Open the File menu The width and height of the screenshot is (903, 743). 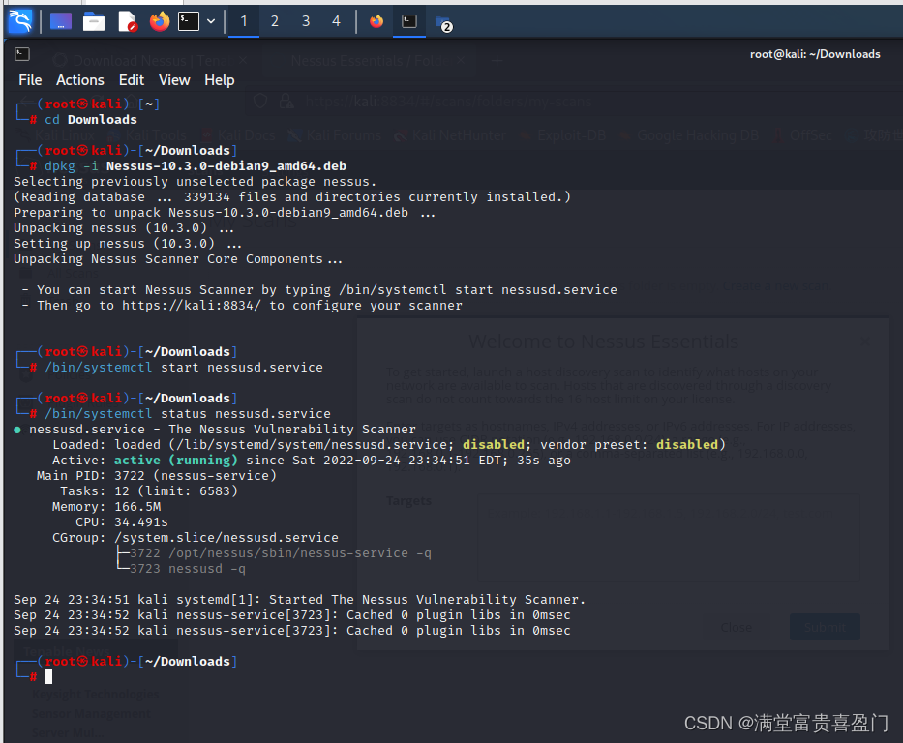click(30, 80)
